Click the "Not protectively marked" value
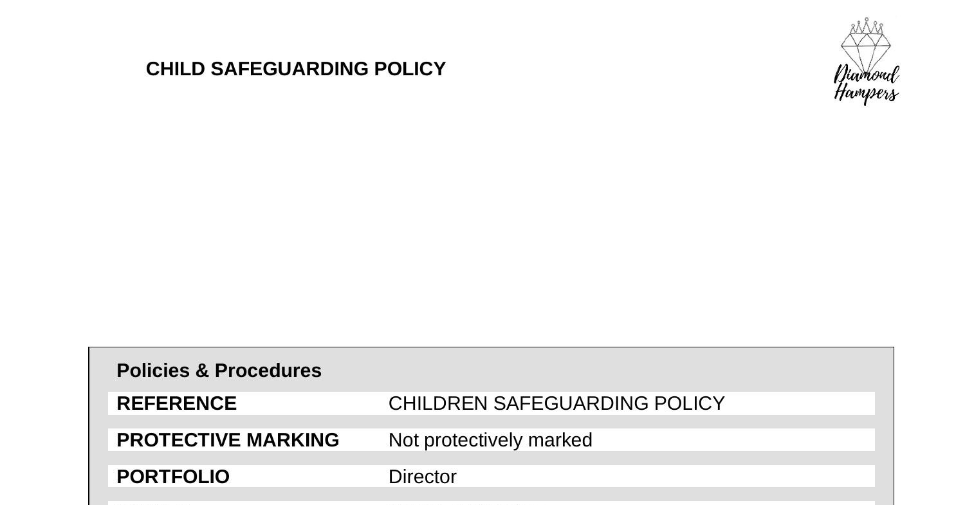Image resolution: width=965 pixels, height=505 pixels. (490, 440)
